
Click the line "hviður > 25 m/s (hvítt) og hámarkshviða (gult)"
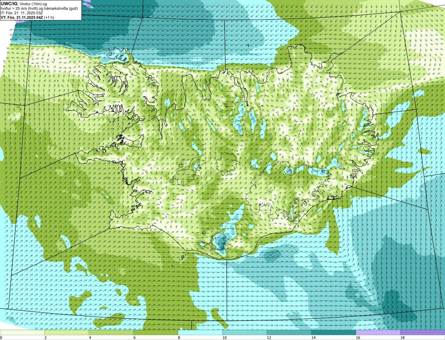[x=39, y=8]
